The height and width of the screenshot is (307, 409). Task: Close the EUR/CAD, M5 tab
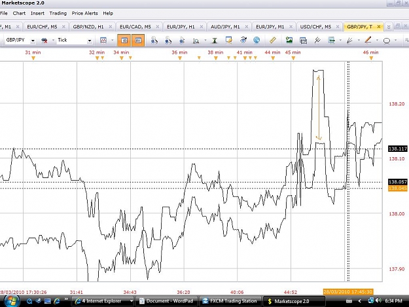(x=157, y=27)
